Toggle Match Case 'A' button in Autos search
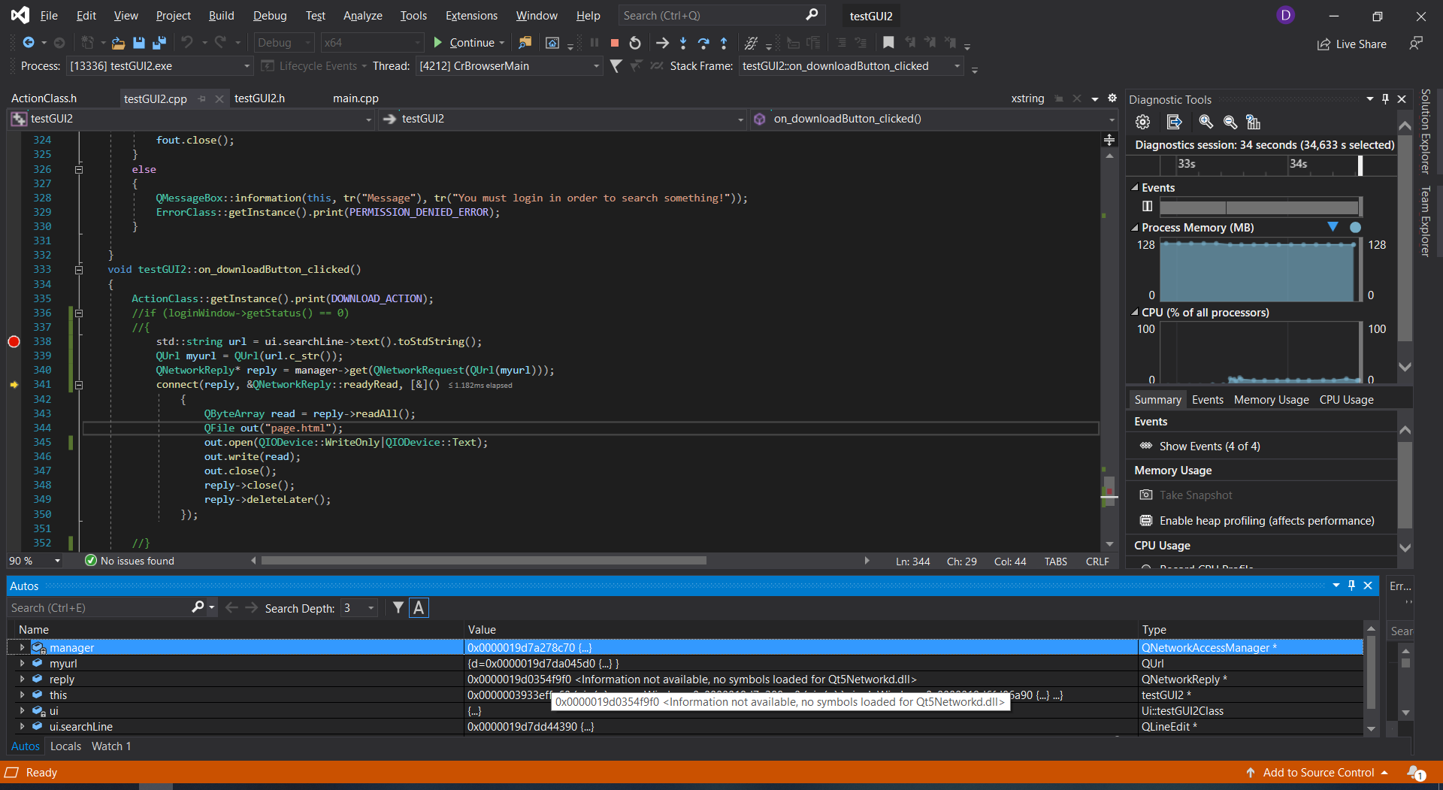1443x790 pixels. [x=419, y=608]
